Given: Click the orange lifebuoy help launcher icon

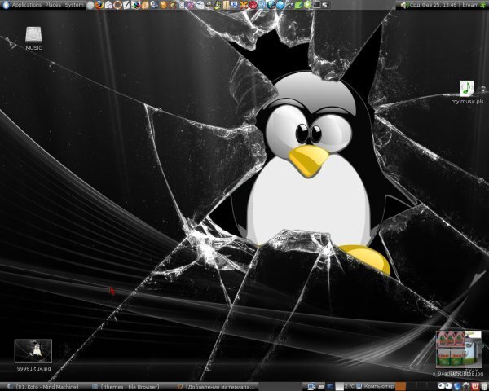Looking at the screenshot, I should click(x=117, y=5).
